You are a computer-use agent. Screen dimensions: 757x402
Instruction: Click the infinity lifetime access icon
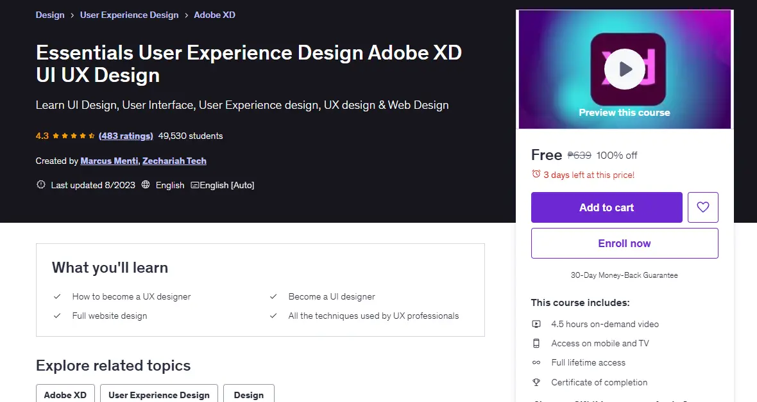(x=536, y=362)
